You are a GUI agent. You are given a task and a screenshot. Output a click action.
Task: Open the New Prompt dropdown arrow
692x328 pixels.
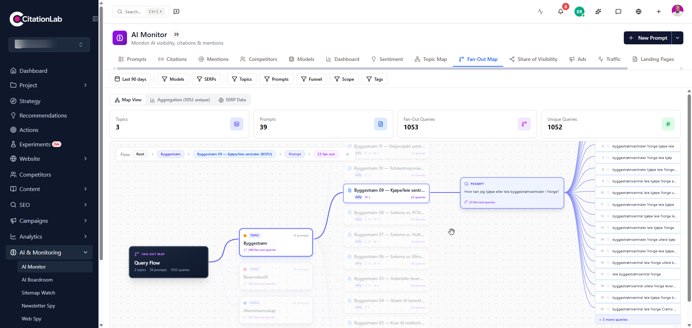pyautogui.click(x=678, y=38)
